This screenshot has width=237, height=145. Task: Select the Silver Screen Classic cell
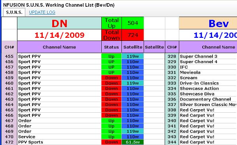[x=208, y=104]
